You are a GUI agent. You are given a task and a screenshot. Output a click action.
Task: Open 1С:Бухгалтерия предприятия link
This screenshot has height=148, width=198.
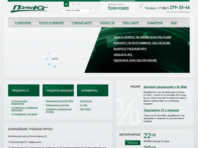click(19, 102)
